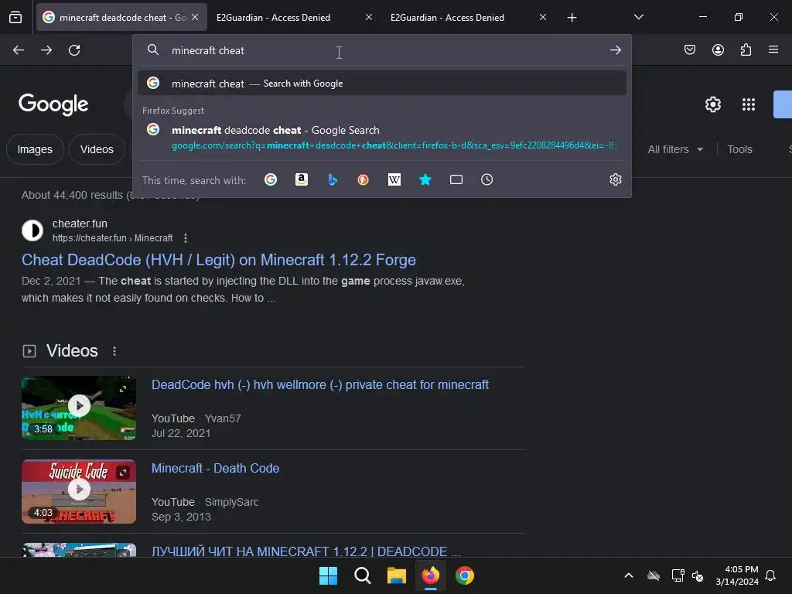Open the Cheat DeadCode Minecraft 1.12.2 Forge result
The height and width of the screenshot is (594, 792).
219,260
